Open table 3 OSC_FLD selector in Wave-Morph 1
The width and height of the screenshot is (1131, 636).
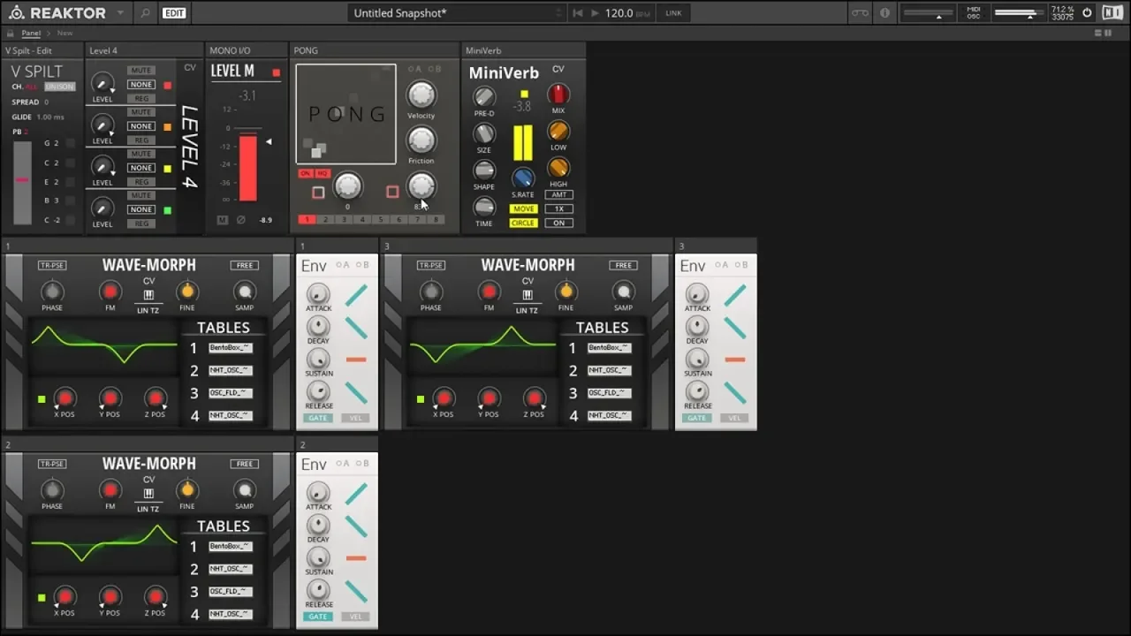point(231,393)
